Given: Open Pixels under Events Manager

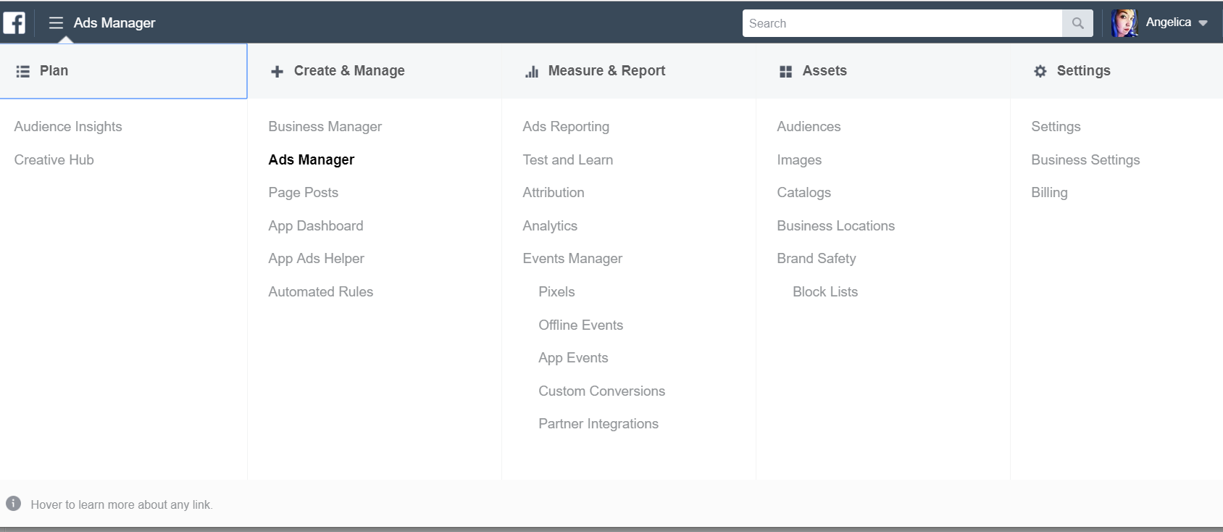Looking at the screenshot, I should tap(556, 292).
